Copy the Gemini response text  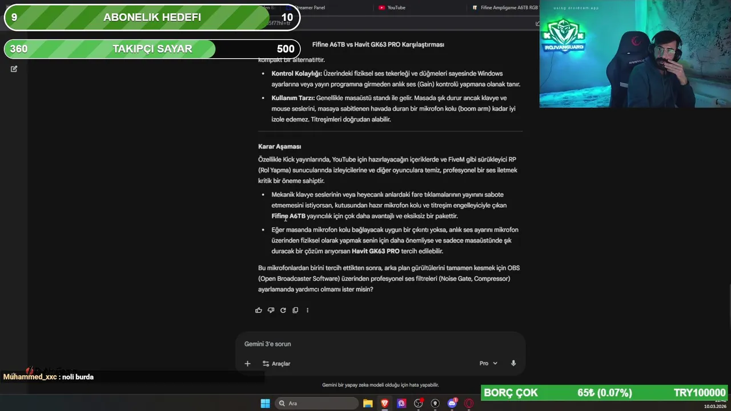[295, 310]
